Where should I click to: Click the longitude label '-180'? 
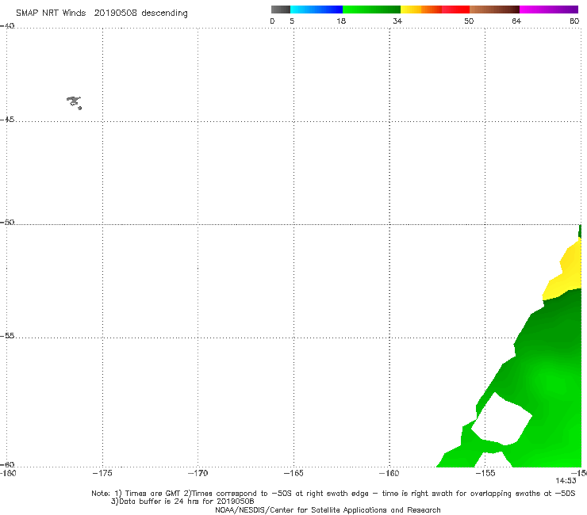click(8, 473)
